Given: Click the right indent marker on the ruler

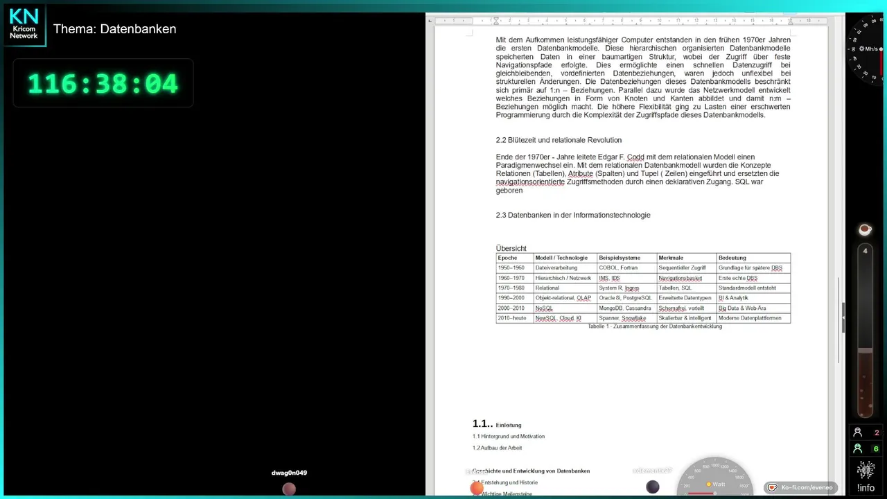Looking at the screenshot, I should tap(790, 21).
